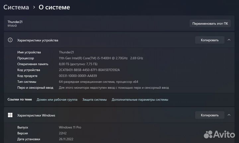The width and height of the screenshot is (239, 143).
Task: Click the Windows 11 Pro edition text
Action: (70, 127)
